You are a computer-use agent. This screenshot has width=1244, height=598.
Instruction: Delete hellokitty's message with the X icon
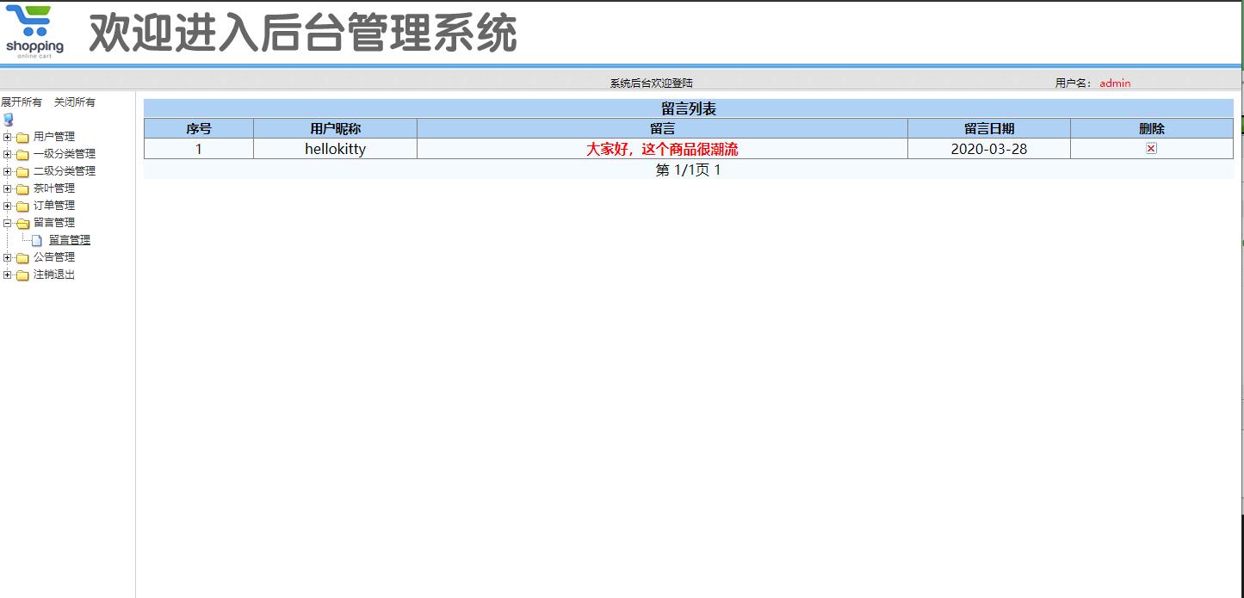[x=1151, y=148]
